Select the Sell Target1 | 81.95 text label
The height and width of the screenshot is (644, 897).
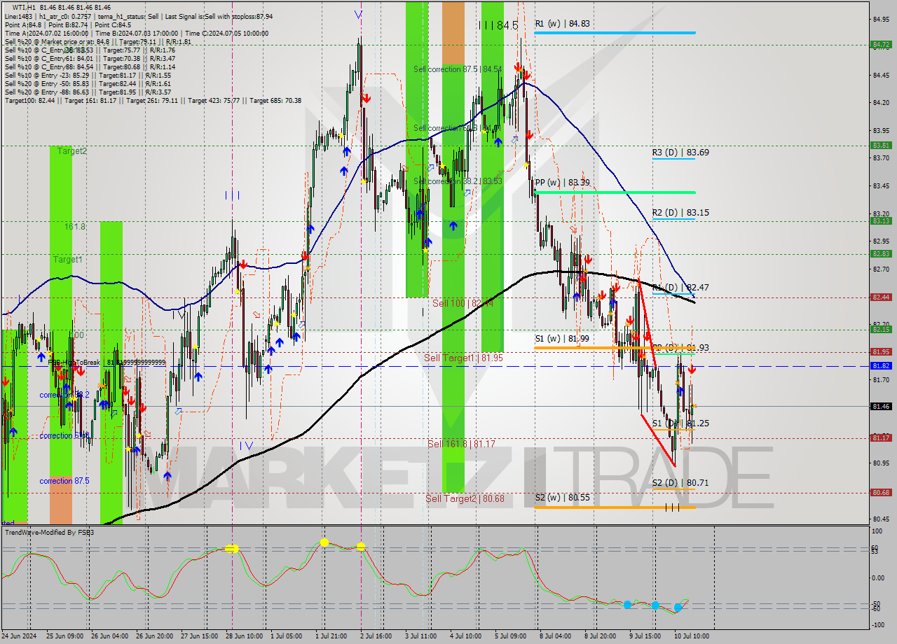[x=463, y=357]
